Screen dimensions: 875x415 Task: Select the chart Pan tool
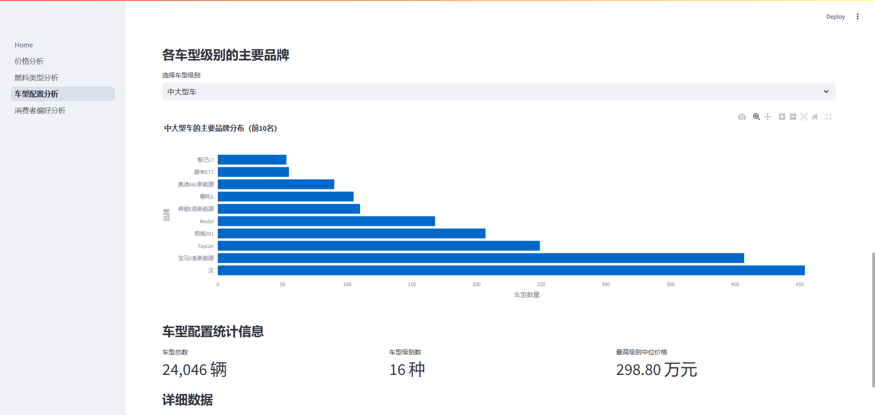click(767, 117)
